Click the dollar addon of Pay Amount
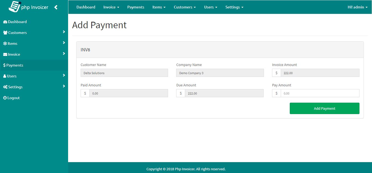372x173 pixels. click(276, 93)
